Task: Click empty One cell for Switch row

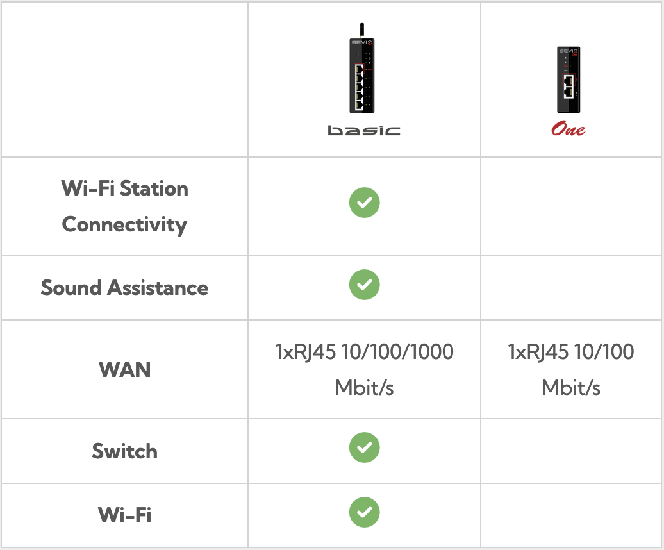Action: [571, 451]
